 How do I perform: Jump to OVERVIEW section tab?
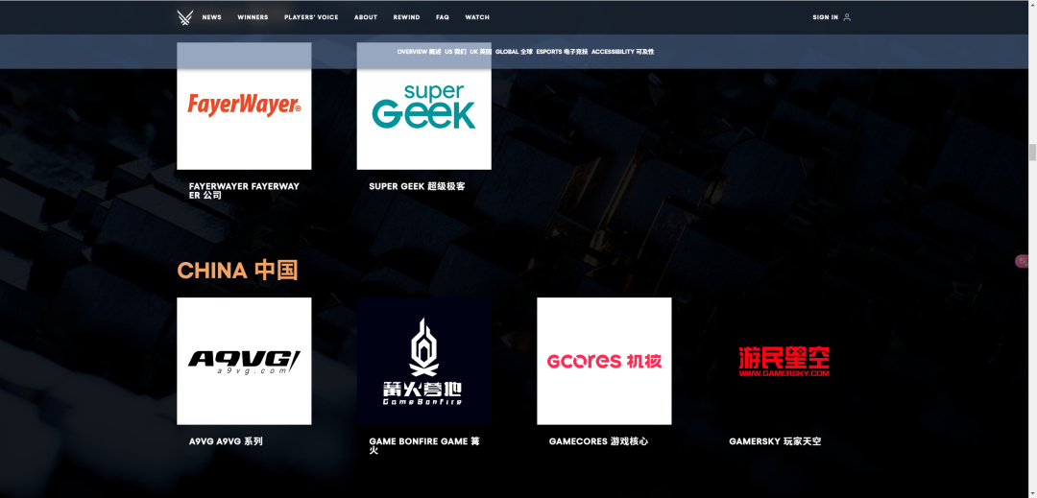point(419,52)
